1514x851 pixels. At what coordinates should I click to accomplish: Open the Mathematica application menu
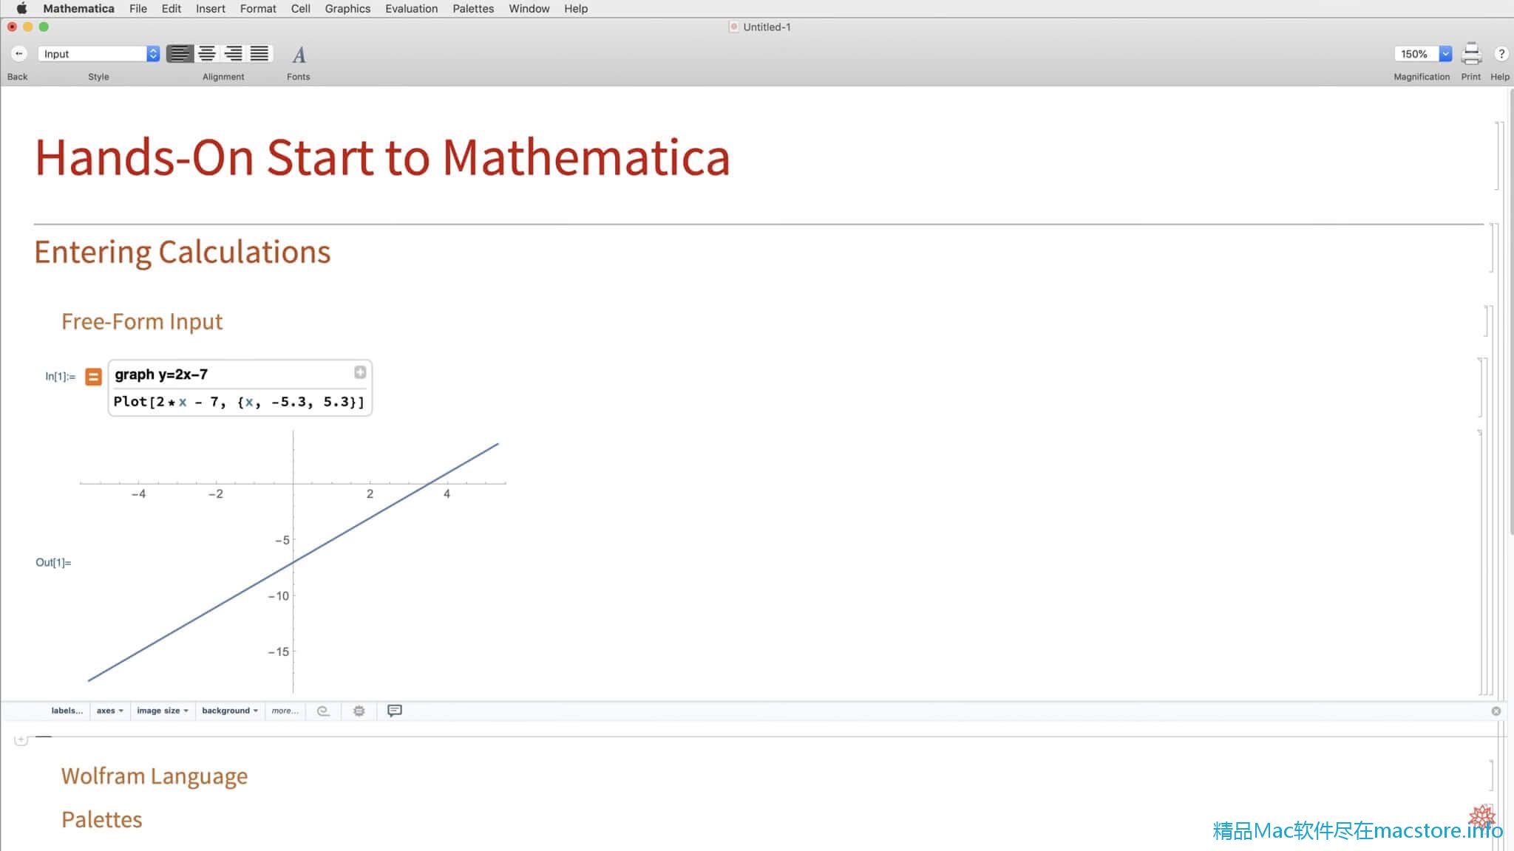(78, 9)
